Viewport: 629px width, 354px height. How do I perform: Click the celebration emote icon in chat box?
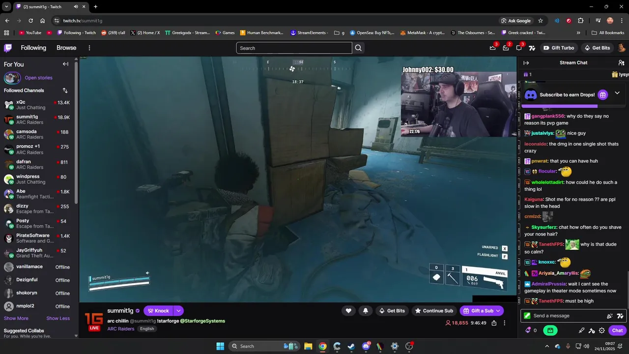pyautogui.click(x=610, y=316)
